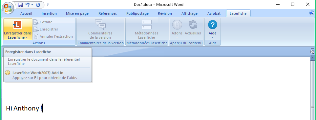Open Métadonnées Laserfiche panel
316x120 pixels.
click(146, 30)
